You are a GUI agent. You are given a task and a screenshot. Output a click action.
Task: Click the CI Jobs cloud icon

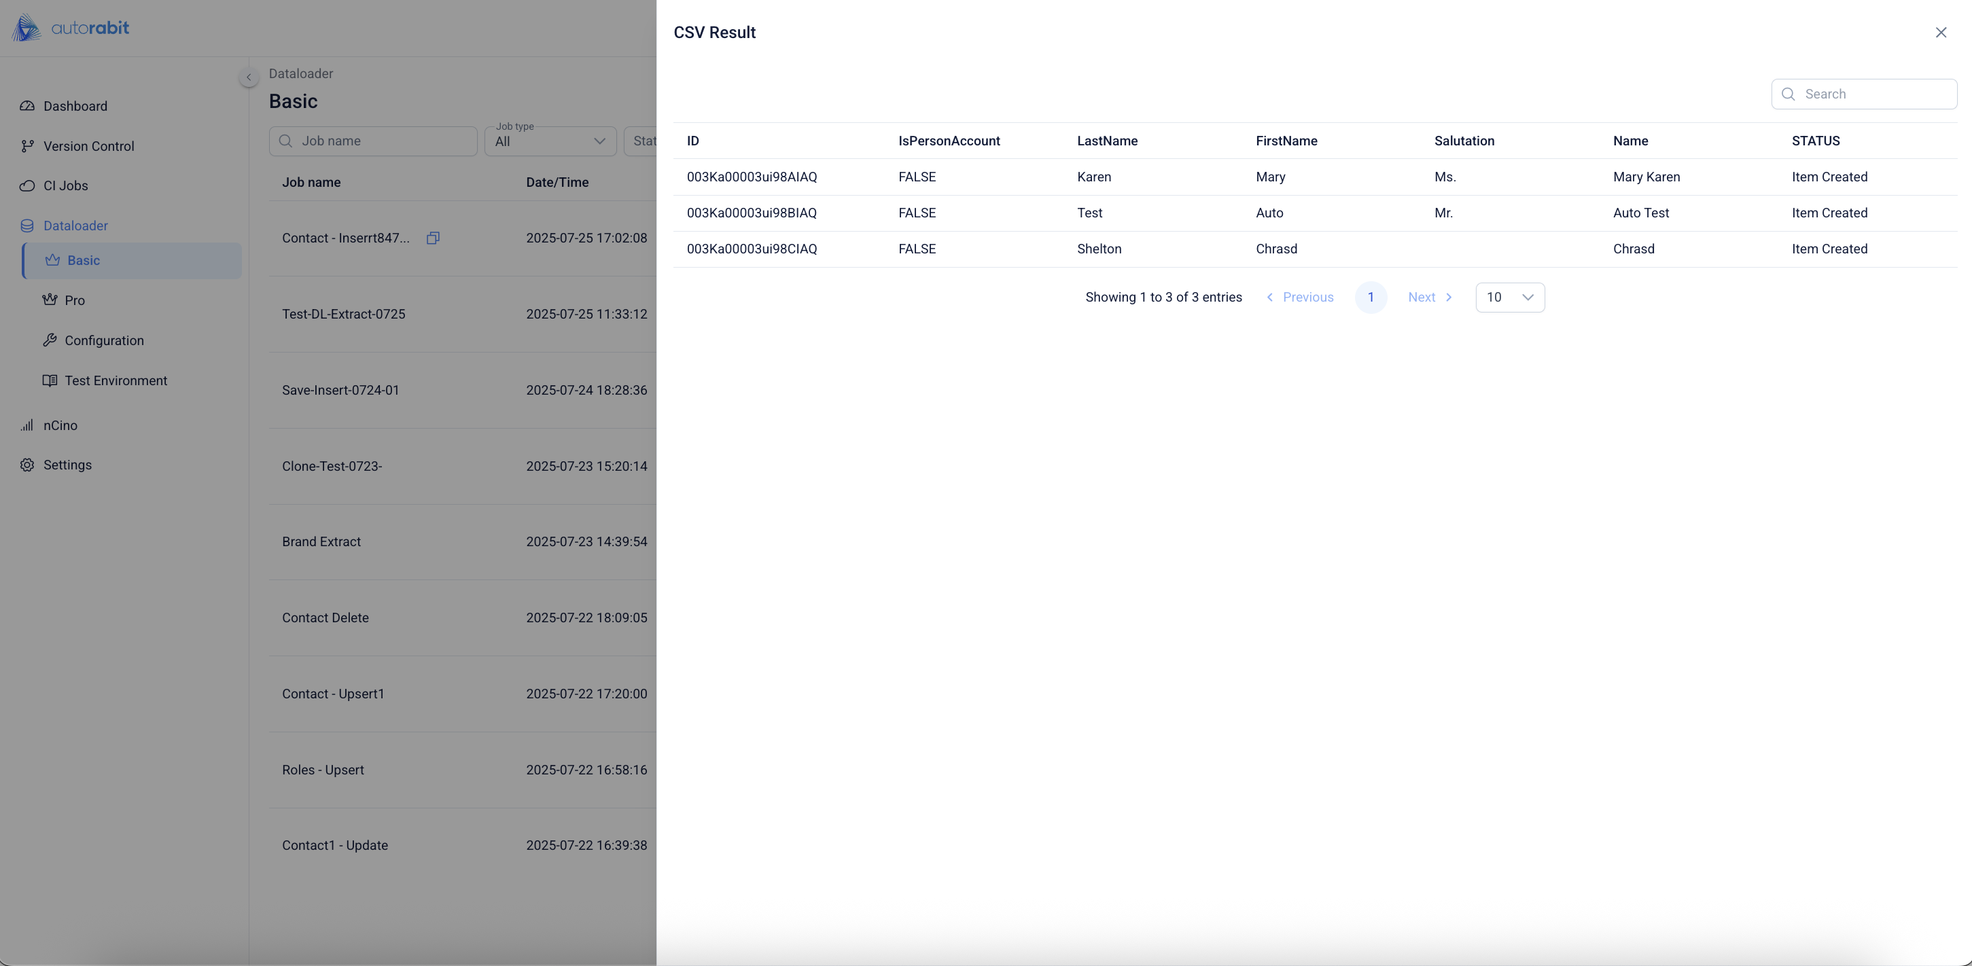[28, 186]
